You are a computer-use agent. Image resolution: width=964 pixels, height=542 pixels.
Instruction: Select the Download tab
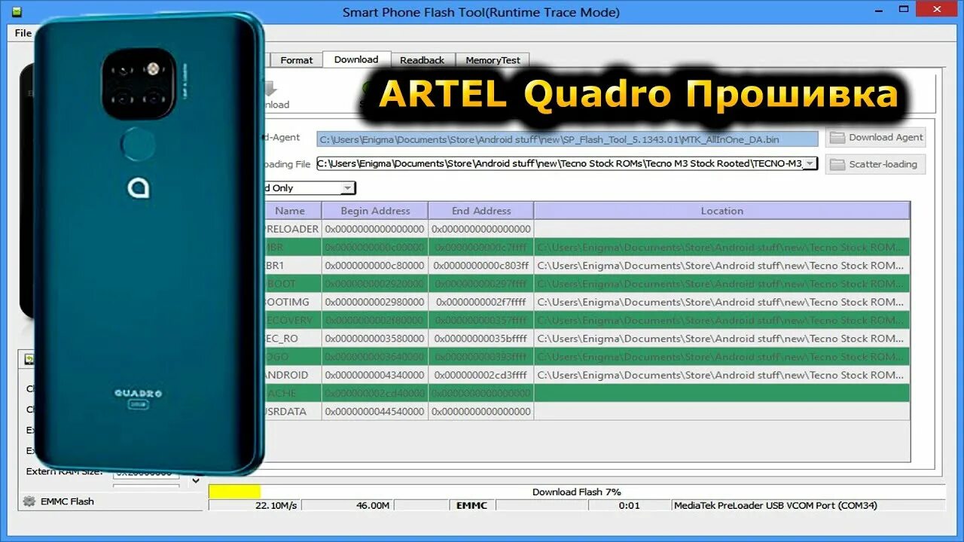pyautogui.click(x=356, y=59)
